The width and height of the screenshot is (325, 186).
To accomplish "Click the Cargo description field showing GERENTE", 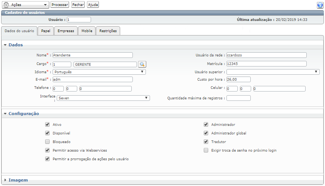I will 105,64.
